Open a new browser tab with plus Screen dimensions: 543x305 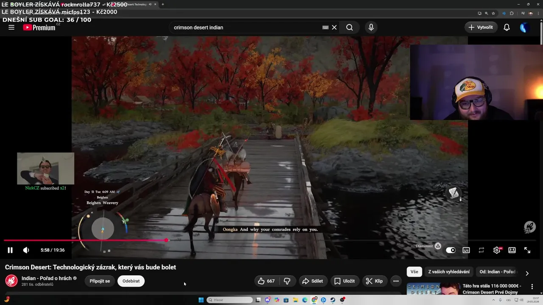[163, 4]
